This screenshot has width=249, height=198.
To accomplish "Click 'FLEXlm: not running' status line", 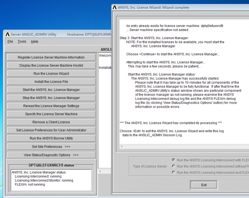I will tap(30, 184).
